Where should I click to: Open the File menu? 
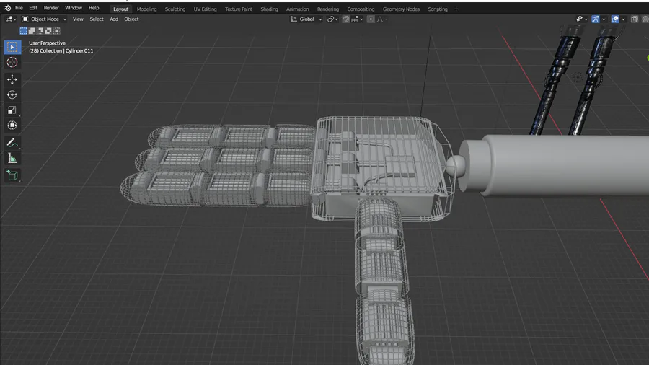click(19, 8)
